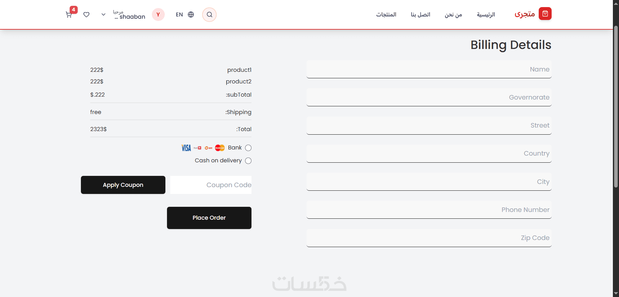Image resolution: width=619 pixels, height=297 pixels.
Task: Click the VISA card logo
Action: tap(186, 148)
